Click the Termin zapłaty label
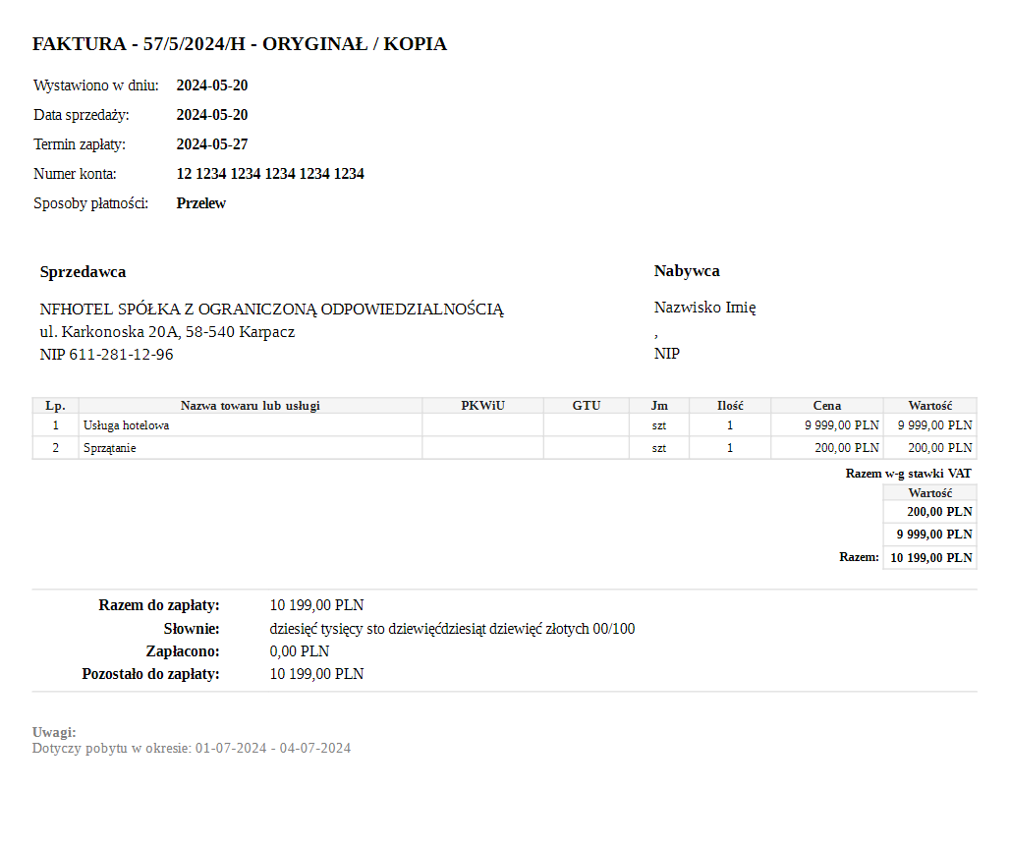This screenshot has height=846, width=1010. [80, 144]
